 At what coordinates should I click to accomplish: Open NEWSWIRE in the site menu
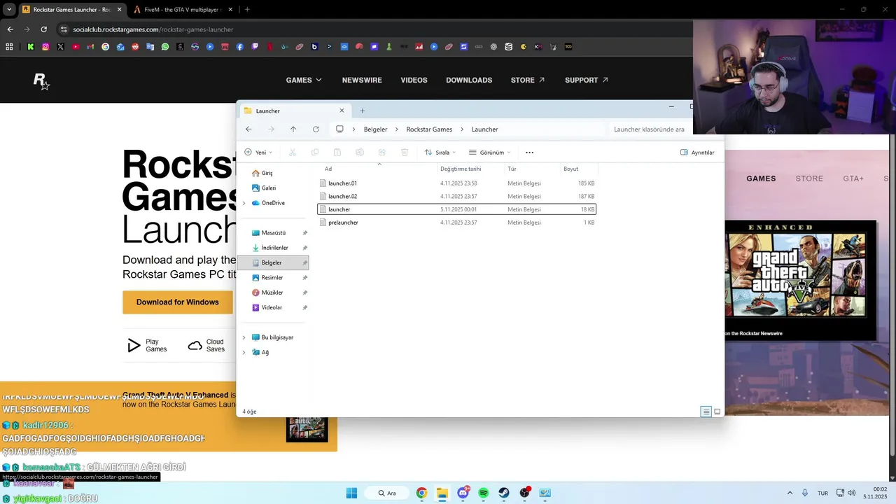(362, 80)
